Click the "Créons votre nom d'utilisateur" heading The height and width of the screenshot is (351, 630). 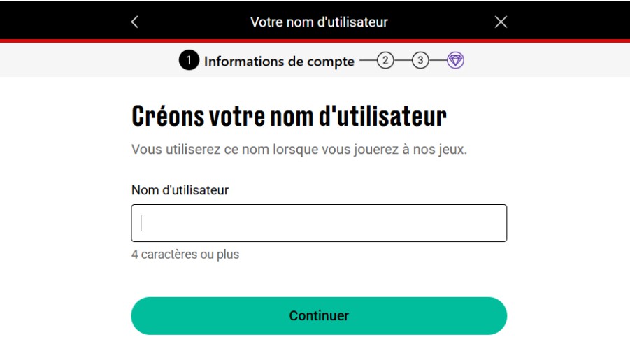pyautogui.click(x=289, y=116)
